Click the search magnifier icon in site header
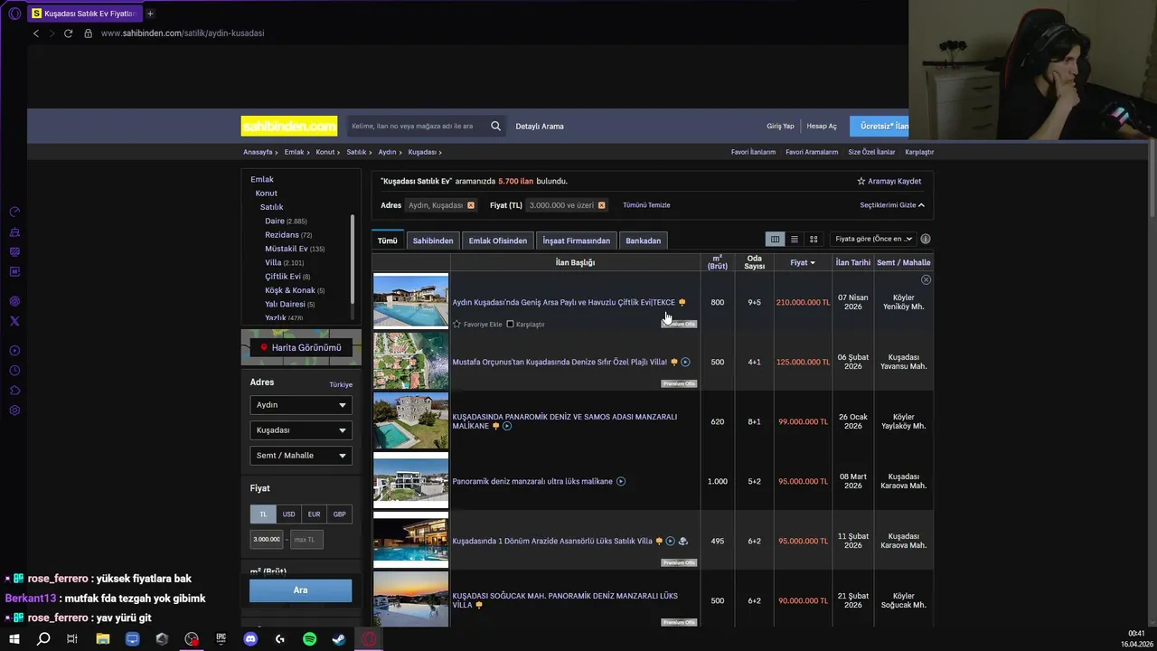The width and height of the screenshot is (1157, 651). coord(495,126)
